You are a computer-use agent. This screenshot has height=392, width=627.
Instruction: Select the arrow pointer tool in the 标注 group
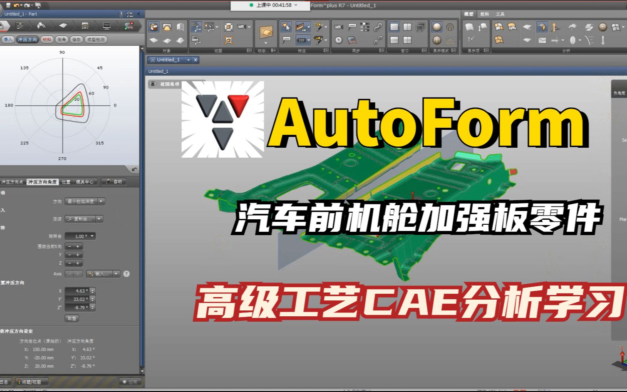(286, 27)
